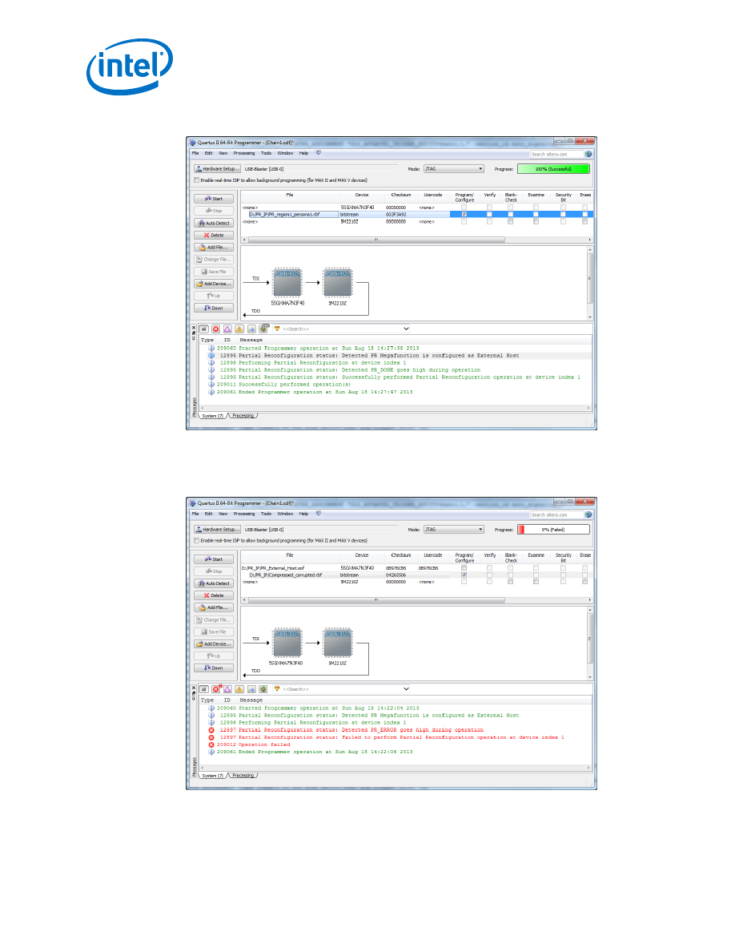Switch to the Processing tab in the failed window's messages

point(243,776)
